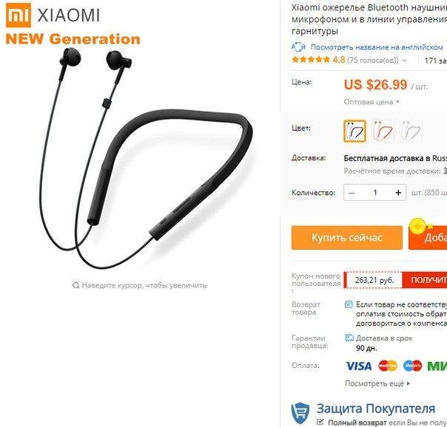Screen dimensions: 447x427
Task: Open Посмотреть название на английском link
Action: [x=377, y=47]
